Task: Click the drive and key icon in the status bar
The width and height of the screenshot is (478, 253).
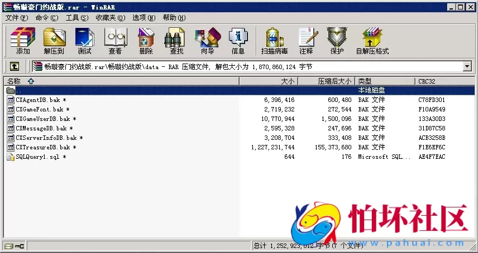Action: pyautogui.click(x=15, y=245)
